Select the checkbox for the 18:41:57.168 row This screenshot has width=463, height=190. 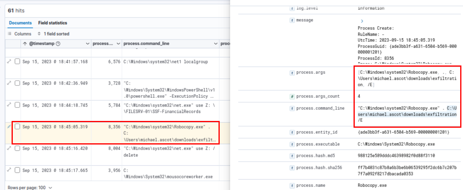click(17, 61)
